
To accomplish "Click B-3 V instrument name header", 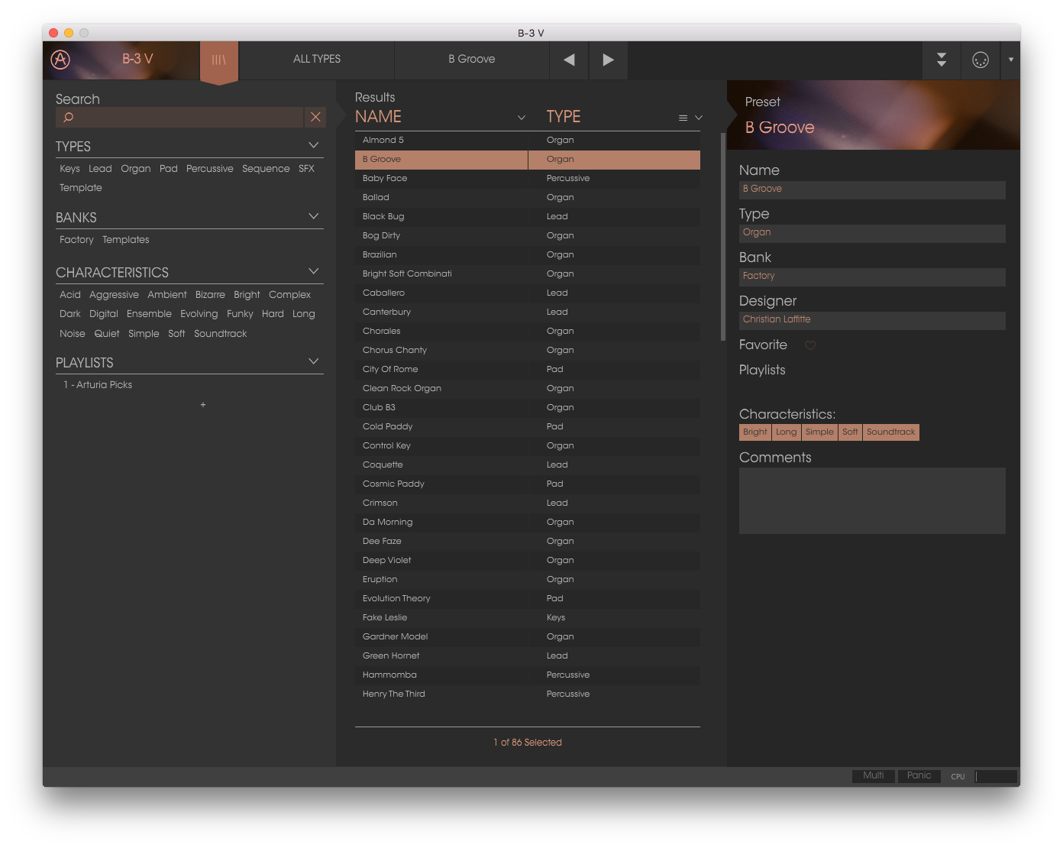I will [x=137, y=59].
